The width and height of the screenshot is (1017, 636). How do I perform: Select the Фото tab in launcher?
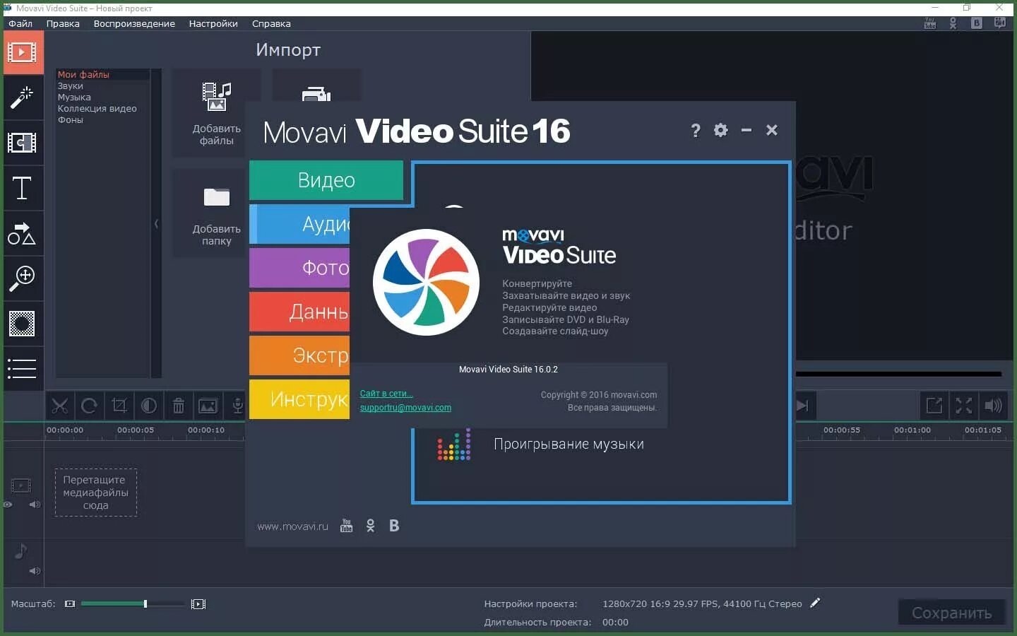(299, 268)
